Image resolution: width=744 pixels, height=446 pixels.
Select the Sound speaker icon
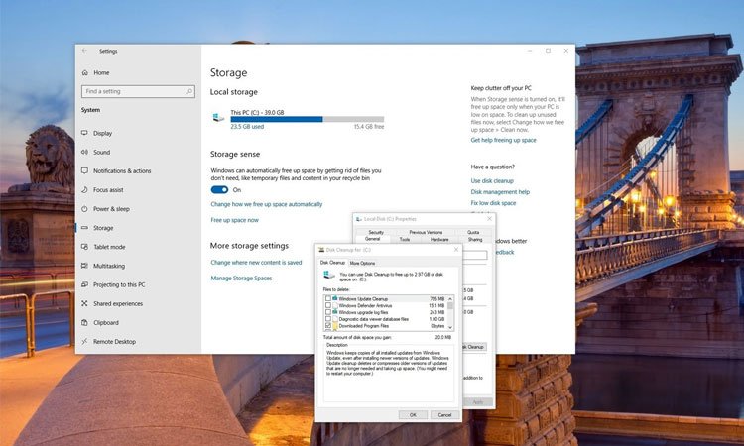point(84,152)
